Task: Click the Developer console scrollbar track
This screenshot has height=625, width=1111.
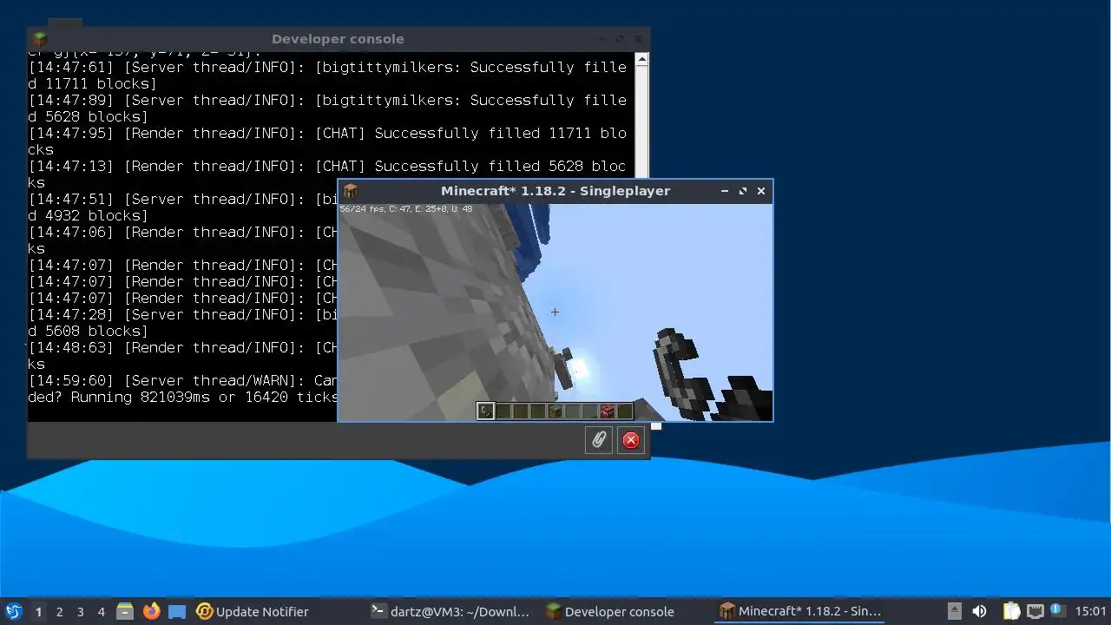Action: click(x=641, y=122)
